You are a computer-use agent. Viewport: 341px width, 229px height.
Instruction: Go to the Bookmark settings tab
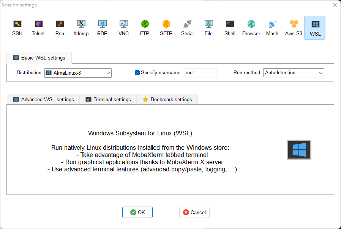pos(167,99)
